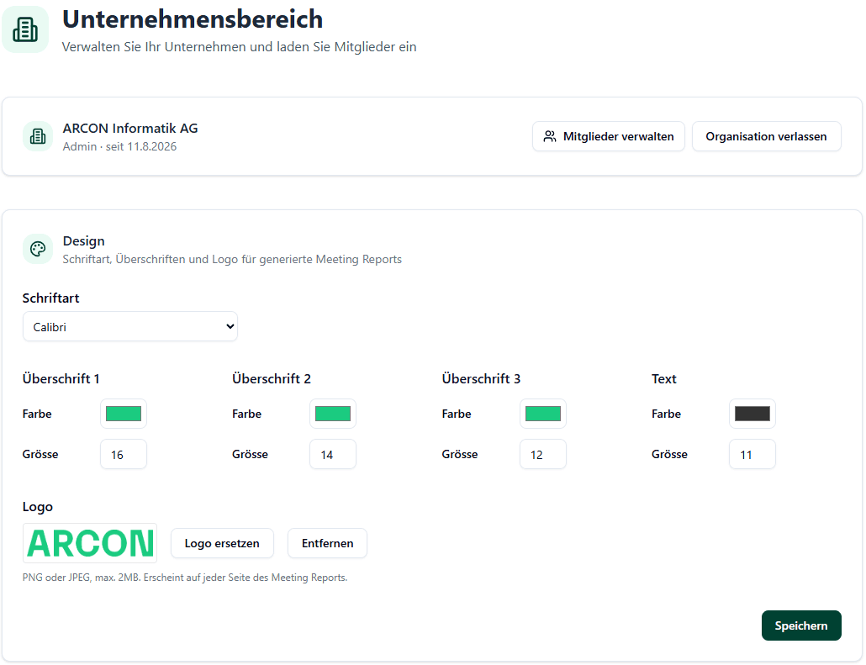Open color picker for Überschrift 3
This screenshot has height=665, width=866.
click(x=543, y=414)
